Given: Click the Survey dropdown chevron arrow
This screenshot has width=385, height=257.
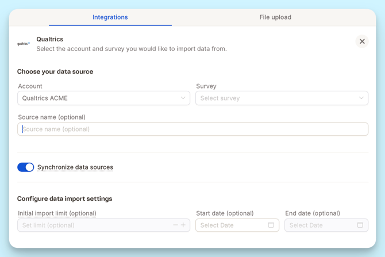Looking at the screenshot, I should pos(361,98).
